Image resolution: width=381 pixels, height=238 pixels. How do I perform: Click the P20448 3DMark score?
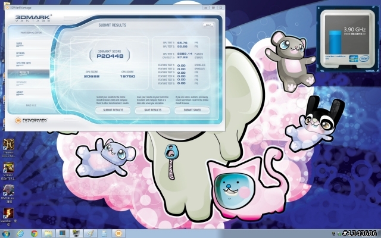pyautogui.click(x=110, y=56)
